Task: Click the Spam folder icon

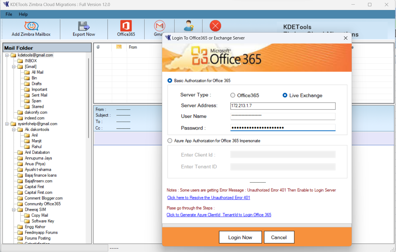Action: click(x=27, y=101)
